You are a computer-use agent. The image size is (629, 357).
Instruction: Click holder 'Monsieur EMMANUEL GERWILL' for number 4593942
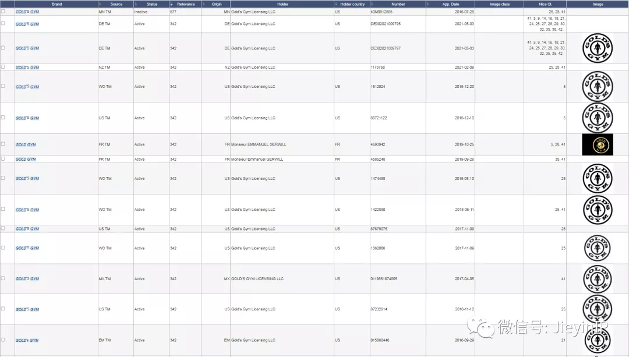259,144
